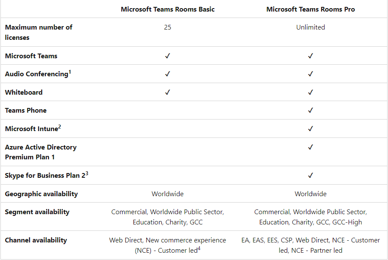Image resolution: width=388 pixels, height=260 pixels.
Task: Click footnote 4 after Customer led
Action: [199, 248]
